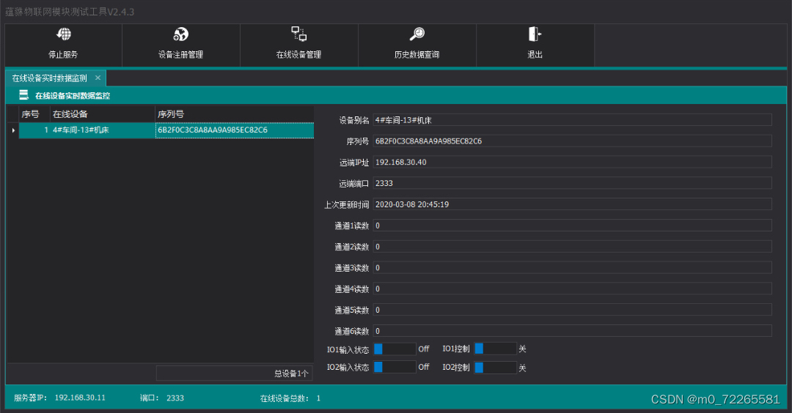The image size is (792, 413).
Task: Click the 退出 exit door icon
Action: pos(535,34)
